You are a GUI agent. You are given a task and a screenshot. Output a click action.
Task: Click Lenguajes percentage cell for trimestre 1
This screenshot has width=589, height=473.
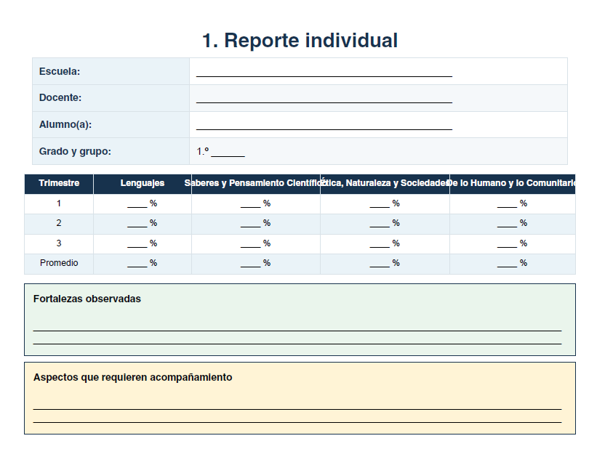143,203
